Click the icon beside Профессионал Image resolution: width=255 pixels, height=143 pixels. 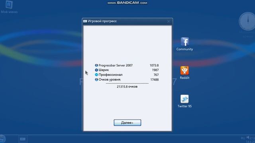coord(96,75)
